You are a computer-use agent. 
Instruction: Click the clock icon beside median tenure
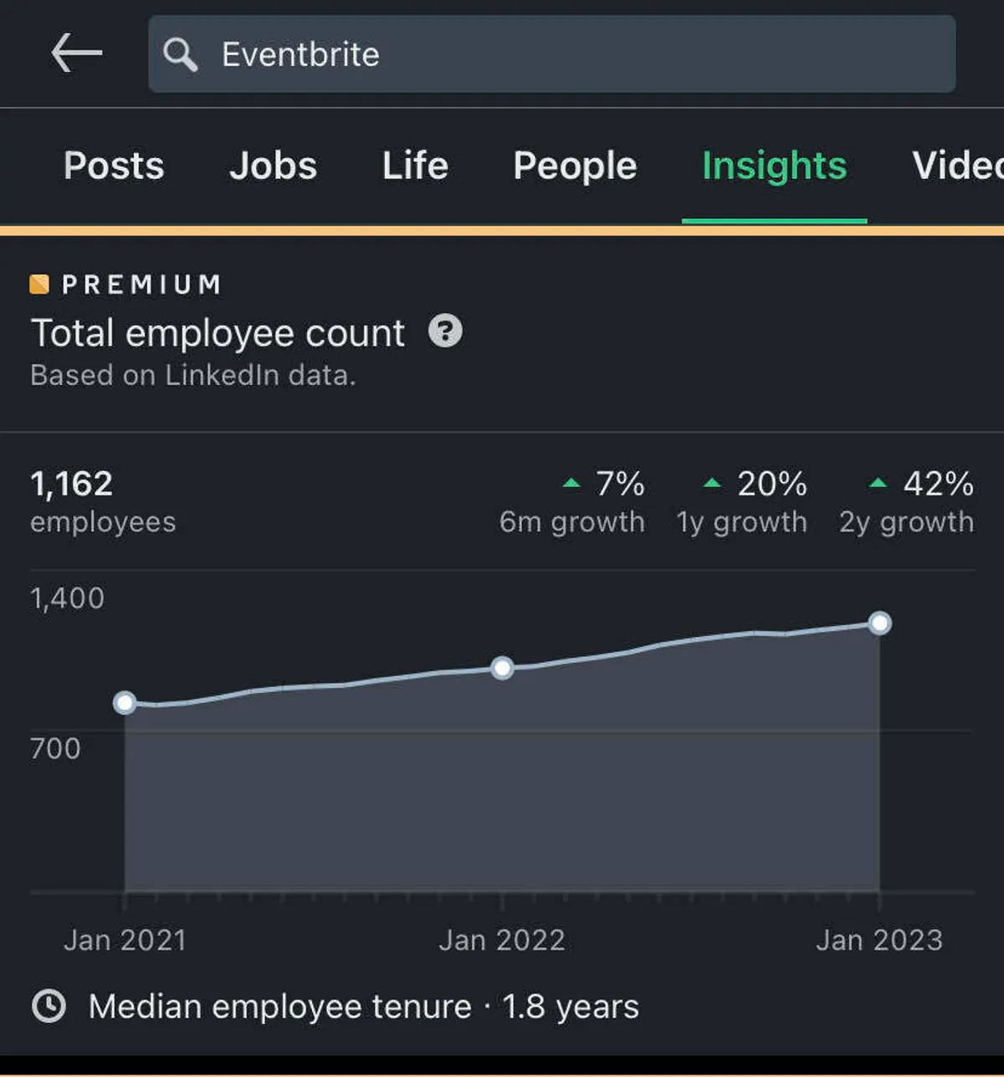click(49, 1005)
